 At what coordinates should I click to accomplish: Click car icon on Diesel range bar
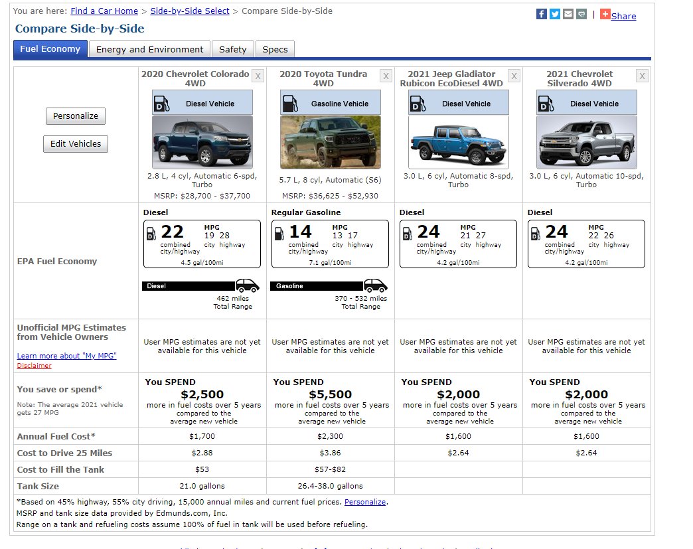247,285
